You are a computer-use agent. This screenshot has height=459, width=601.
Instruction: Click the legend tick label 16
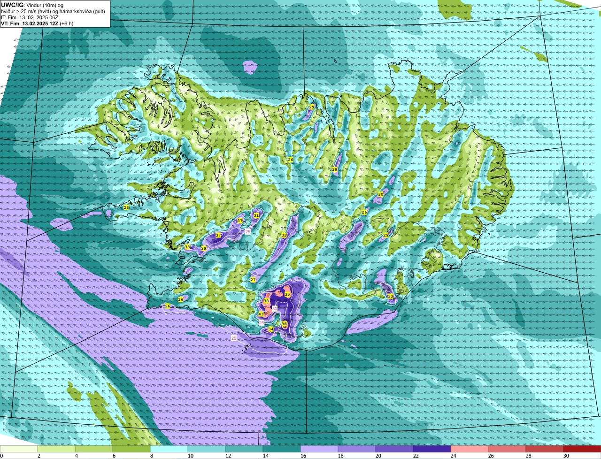pos(303,456)
